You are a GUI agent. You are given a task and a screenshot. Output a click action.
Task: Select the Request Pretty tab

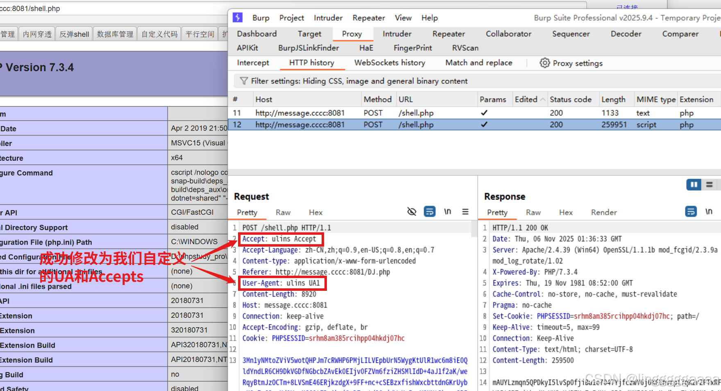(247, 212)
